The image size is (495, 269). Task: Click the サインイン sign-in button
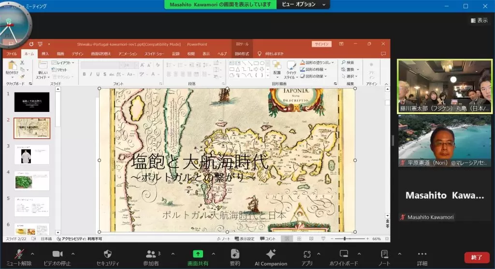click(x=321, y=44)
